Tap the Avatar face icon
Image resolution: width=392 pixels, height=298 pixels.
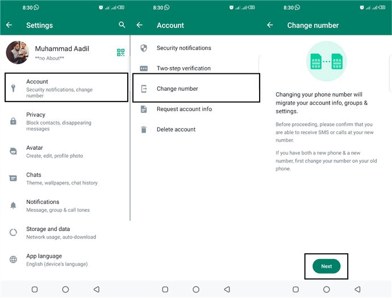coord(13,151)
